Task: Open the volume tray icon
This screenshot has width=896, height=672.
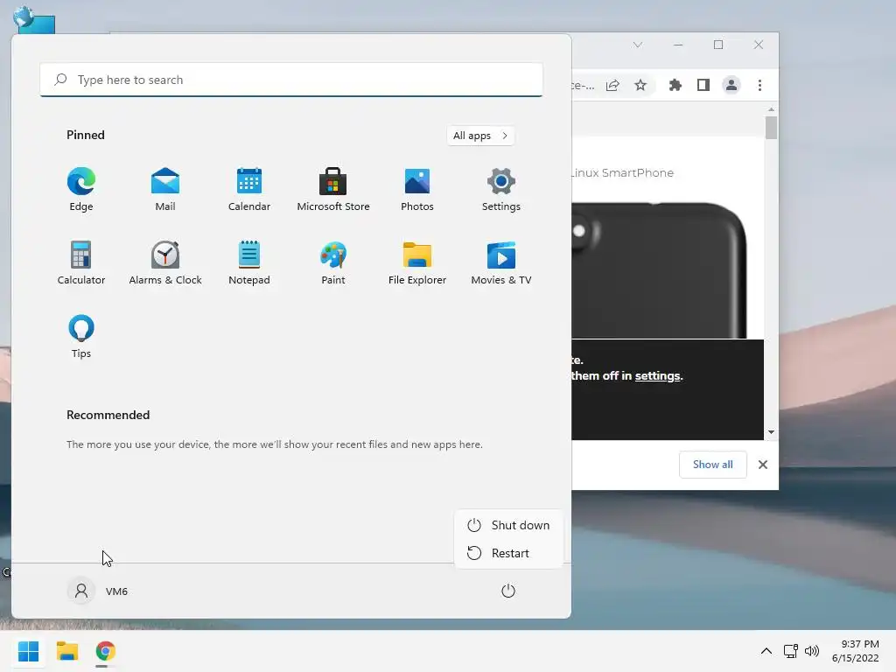Action: (x=812, y=651)
